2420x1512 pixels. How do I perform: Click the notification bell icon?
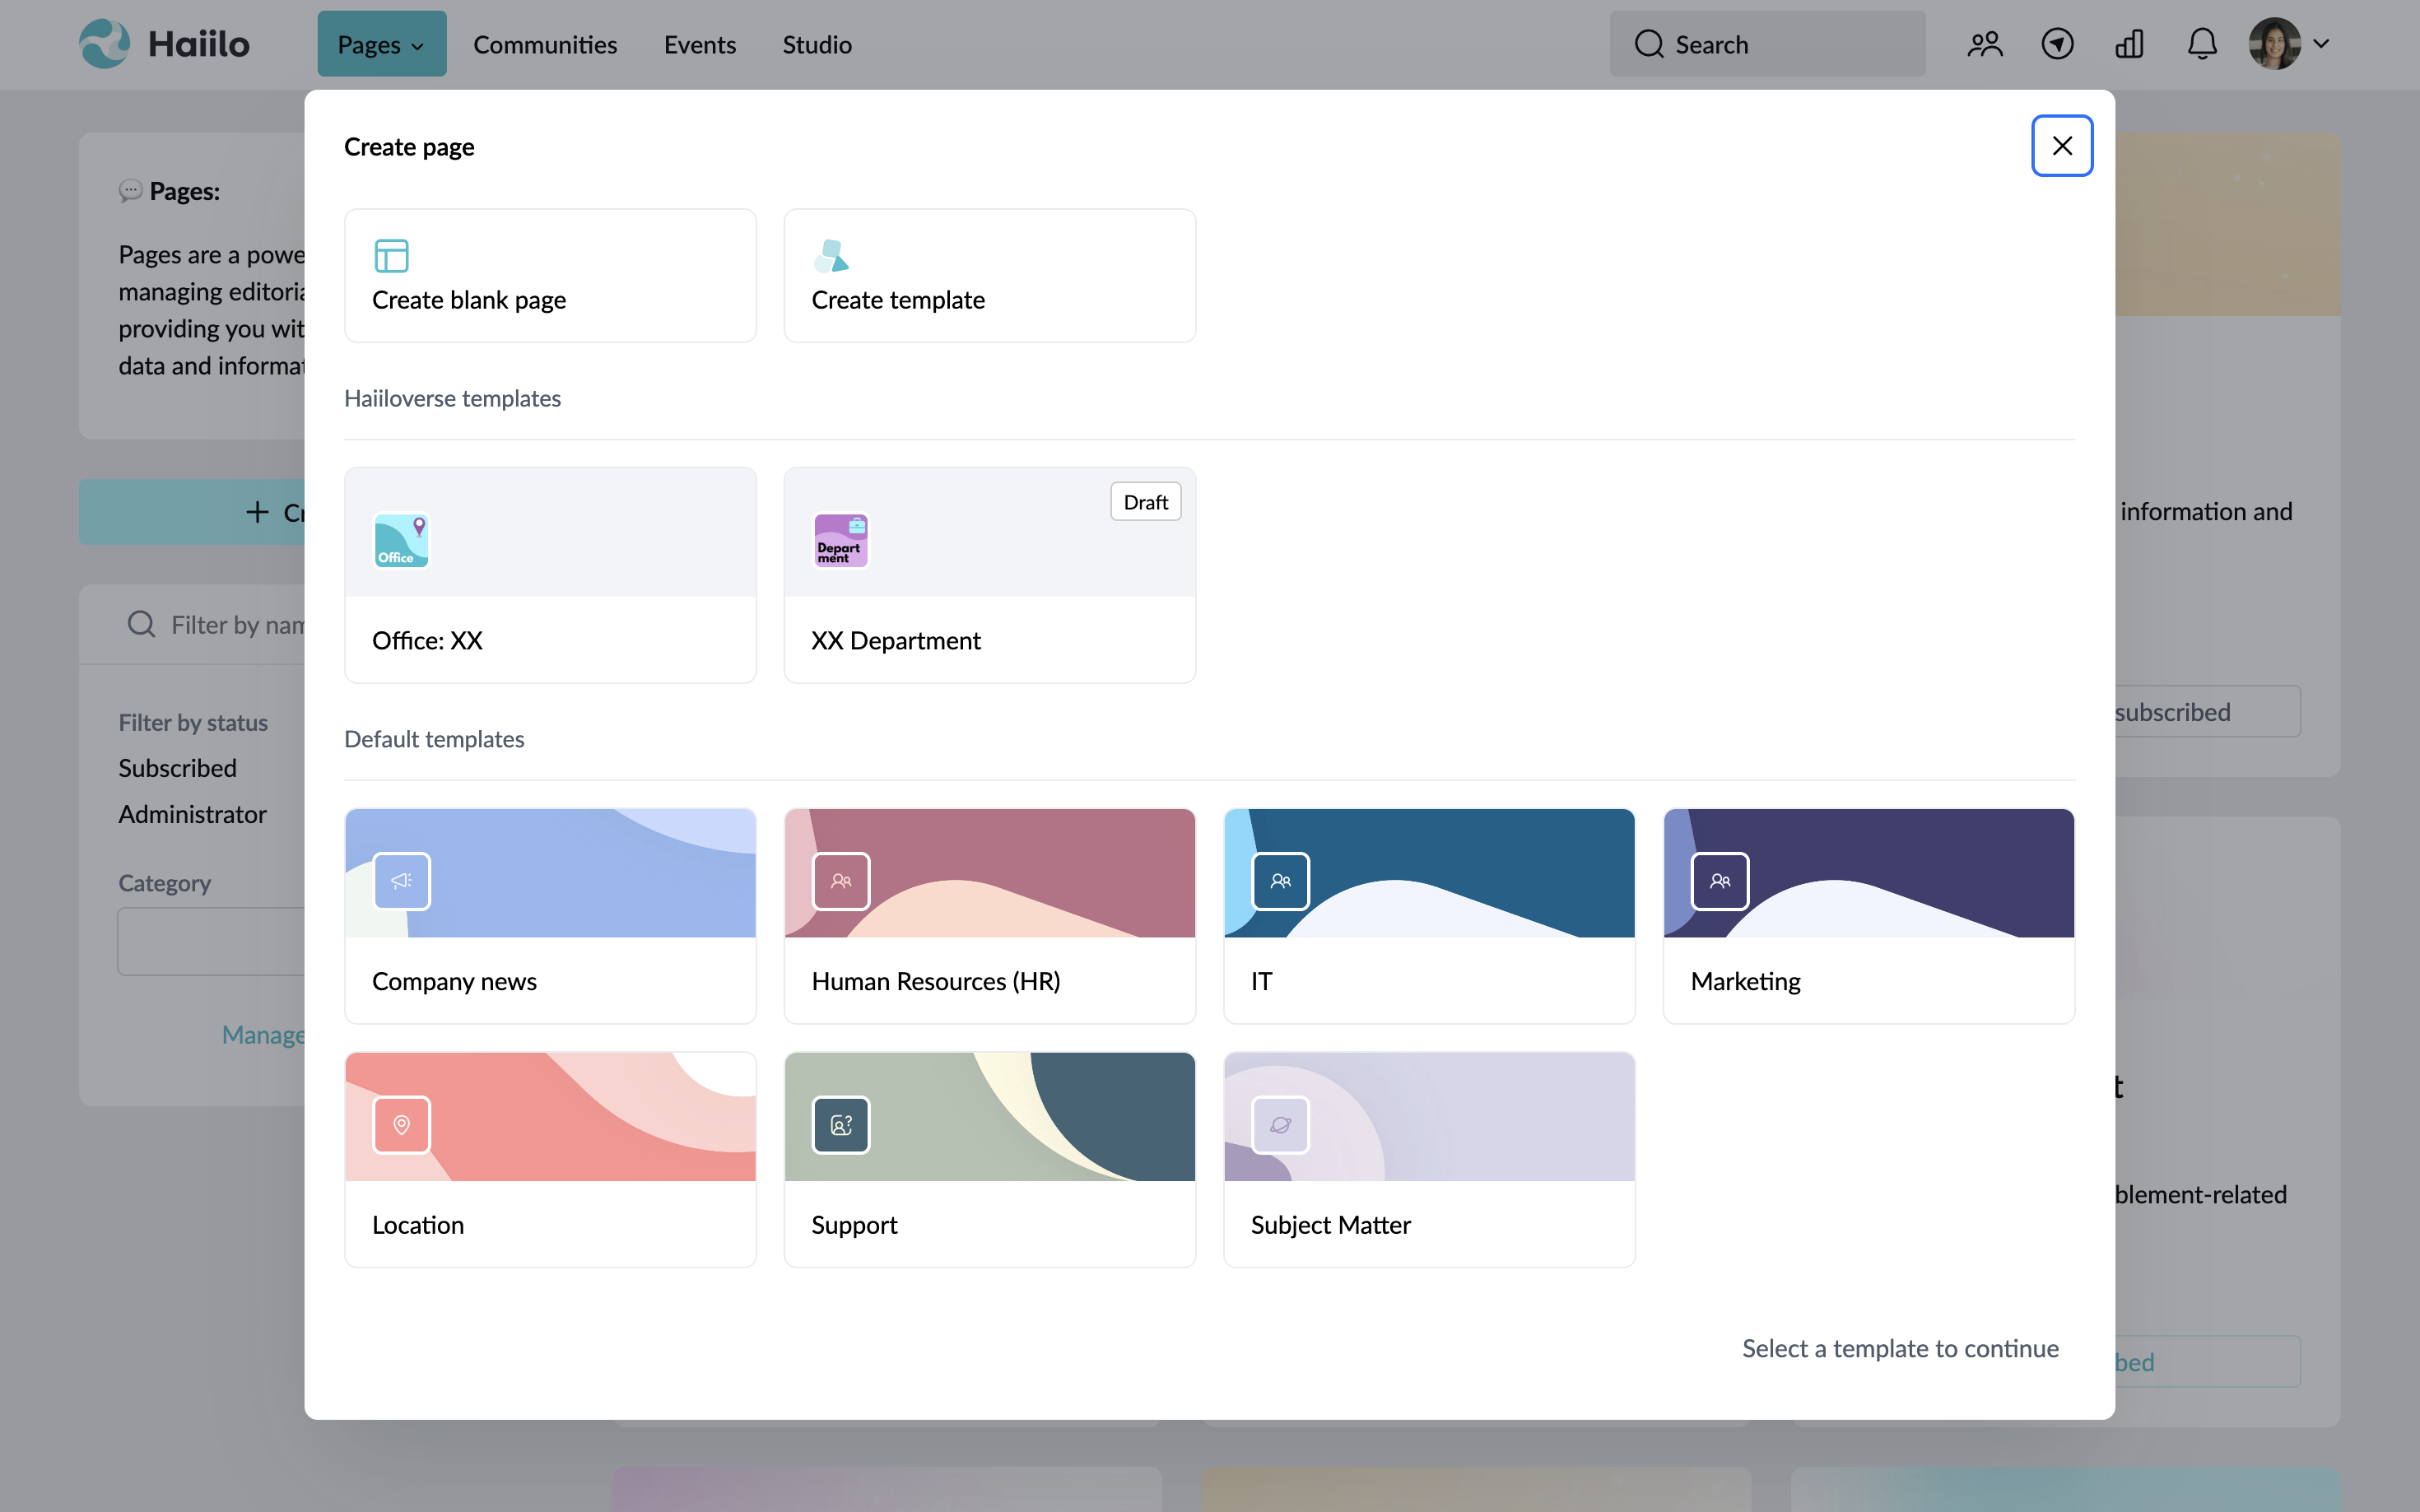[x=2202, y=43]
